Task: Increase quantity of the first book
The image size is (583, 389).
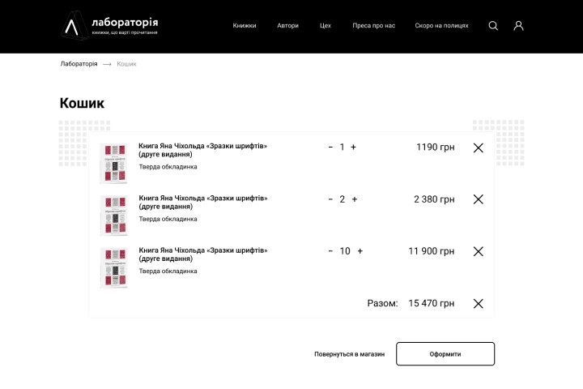Action: click(353, 147)
